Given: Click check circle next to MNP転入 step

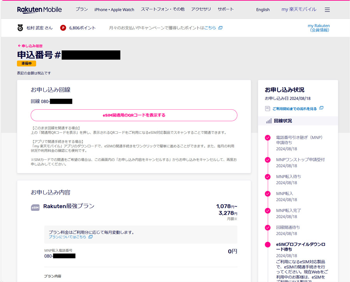Looking at the screenshot, I should click(268, 194).
